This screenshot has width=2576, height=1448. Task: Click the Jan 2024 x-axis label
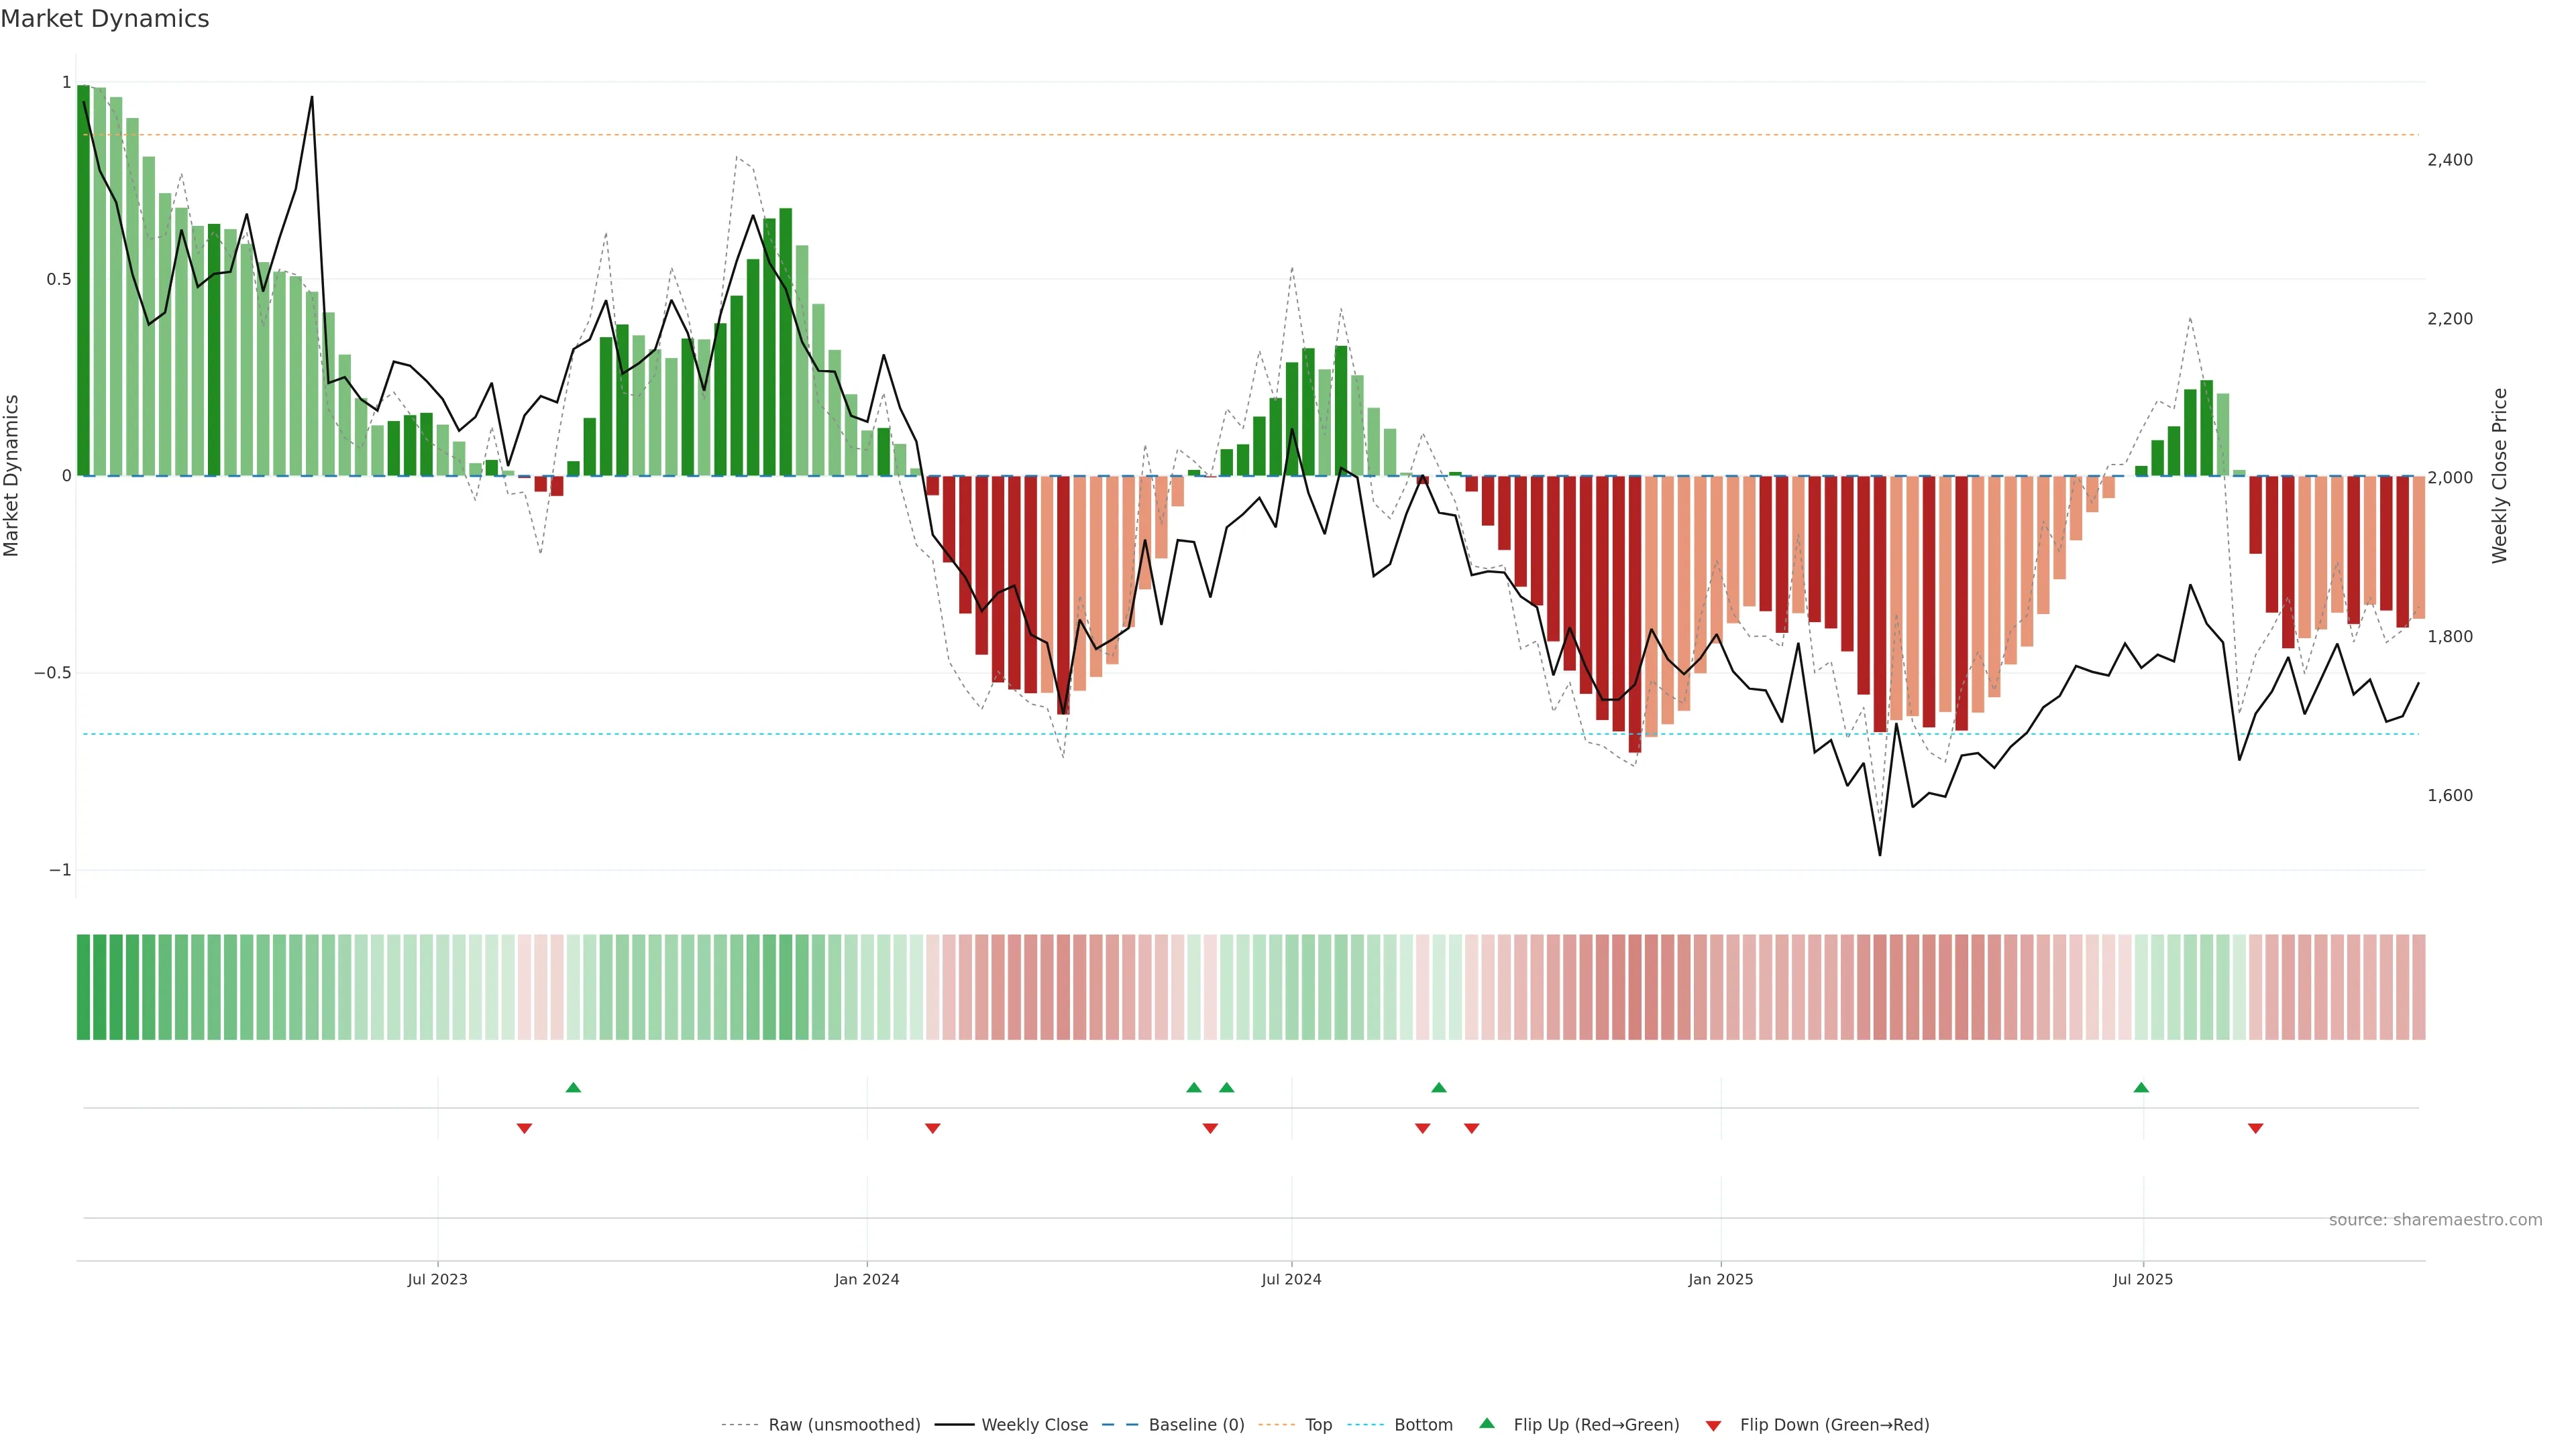coord(867,1279)
